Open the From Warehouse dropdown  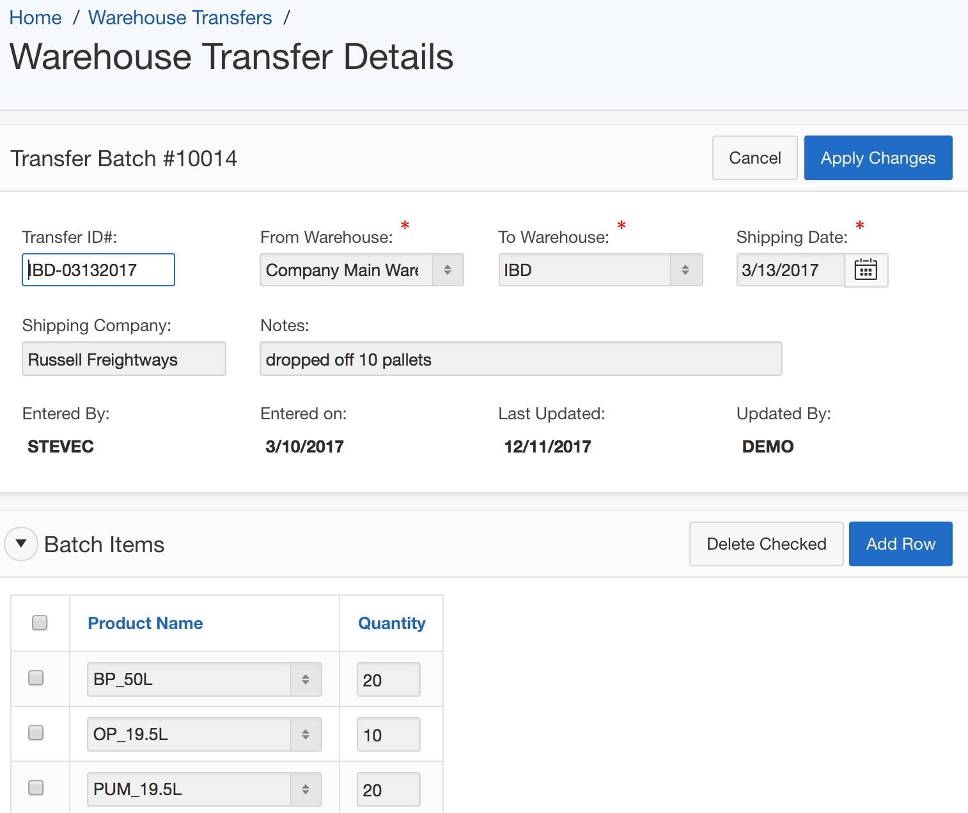pos(361,270)
